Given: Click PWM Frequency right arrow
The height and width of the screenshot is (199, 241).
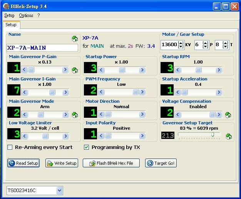Looking at the screenshot, I should tap(142, 92).
